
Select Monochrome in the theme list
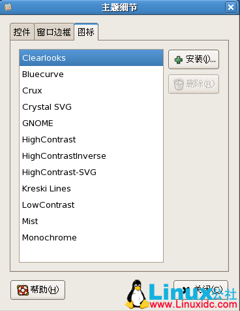coord(91,238)
